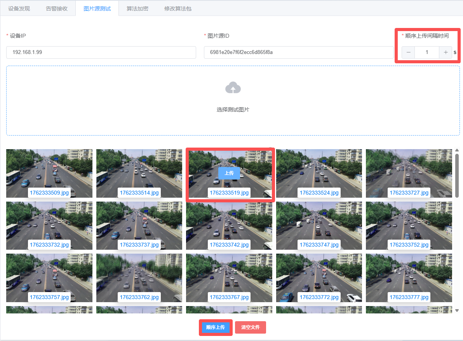The image size is (463, 341).
Task: Click the interval time number field
Action: click(x=426, y=52)
